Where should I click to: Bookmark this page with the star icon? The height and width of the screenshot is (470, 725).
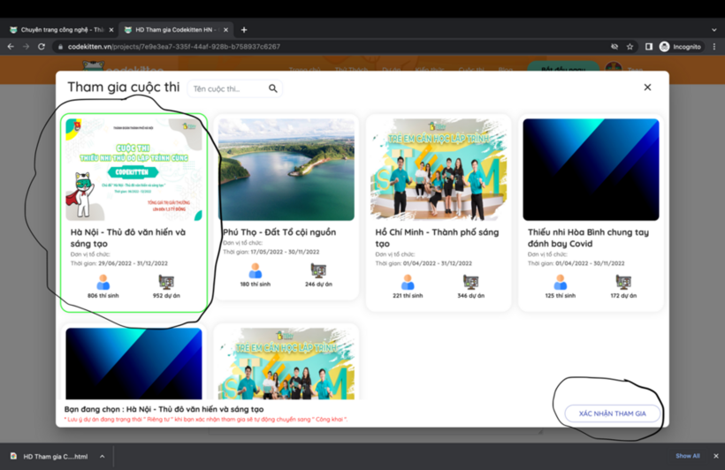[x=630, y=47]
